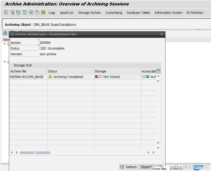Click the Store Files button
211x171 pixels.
coord(148,167)
